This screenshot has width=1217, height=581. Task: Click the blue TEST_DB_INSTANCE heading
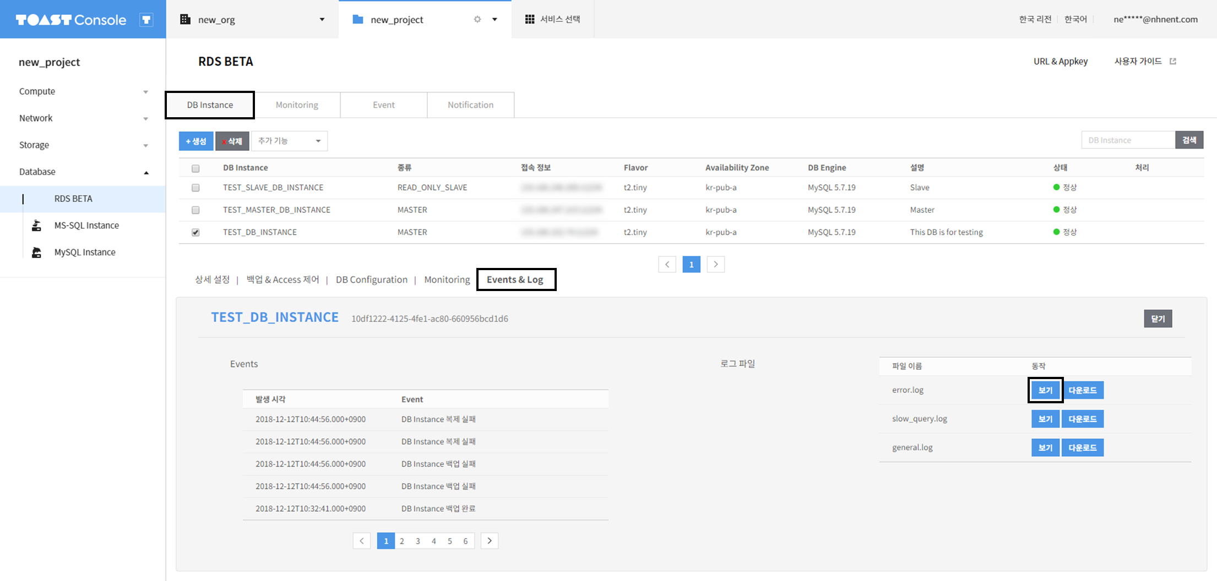[x=275, y=317]
